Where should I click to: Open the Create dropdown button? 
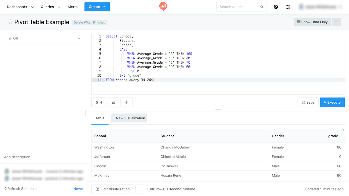coord(97,7)
